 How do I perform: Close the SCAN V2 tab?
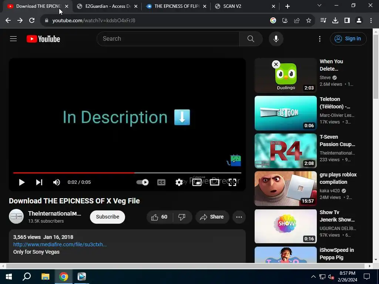pyautogui.click(x=274, y=6)
